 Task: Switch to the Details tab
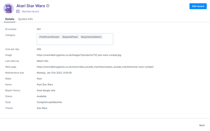(10, 19)
